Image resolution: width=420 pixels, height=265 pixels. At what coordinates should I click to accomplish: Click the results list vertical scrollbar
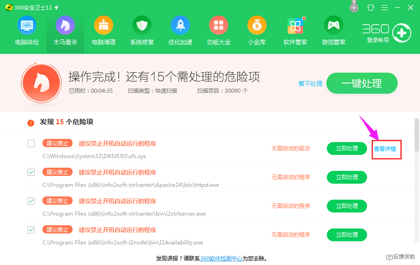point(416,135)
